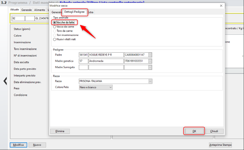Image resolution: width=244 pixels, height=150 pixels.
Task: Click Data parto previsto label
Action: pyautogui.click(x=25, y=69)
